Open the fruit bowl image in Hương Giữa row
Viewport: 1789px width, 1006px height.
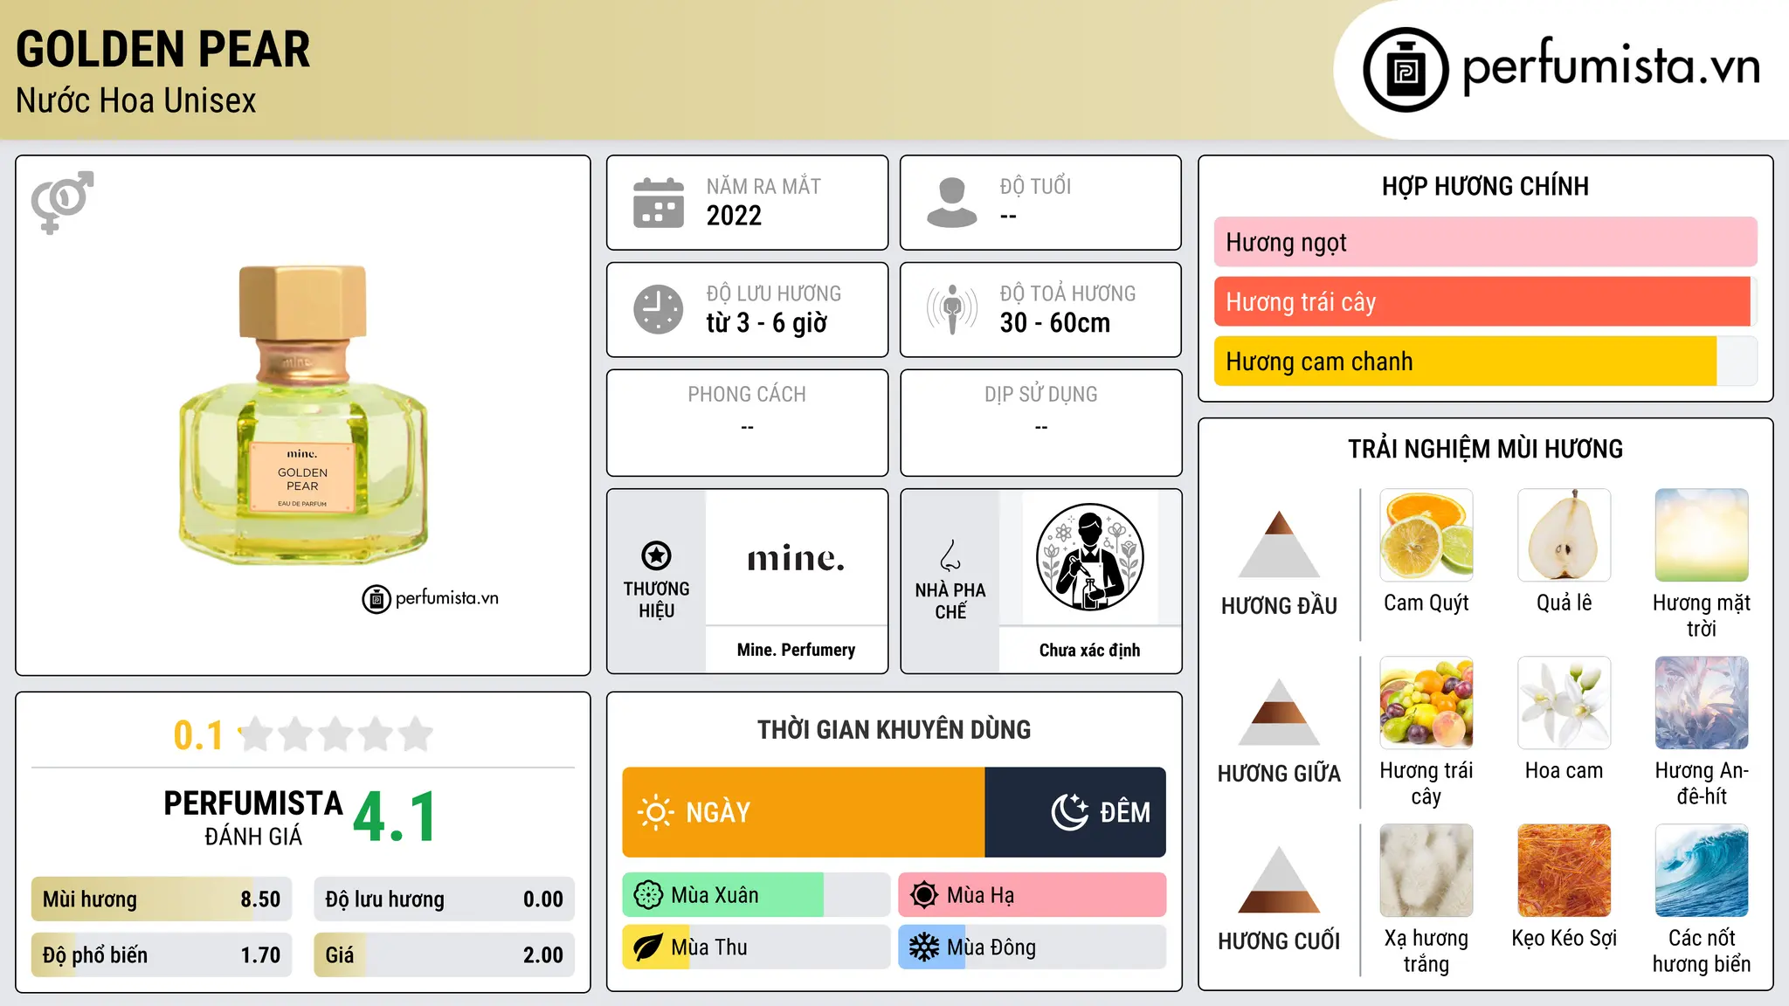(1426, 703)
